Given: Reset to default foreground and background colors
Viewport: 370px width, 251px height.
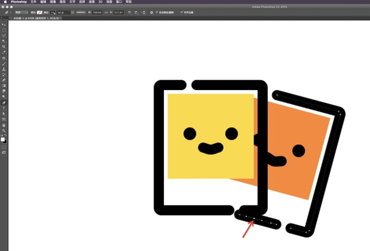Looking at the screenshot, I should 2,136.
